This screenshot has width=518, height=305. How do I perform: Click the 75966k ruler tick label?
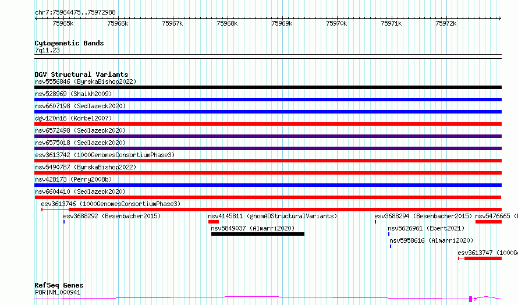click(x=118, y=23)
